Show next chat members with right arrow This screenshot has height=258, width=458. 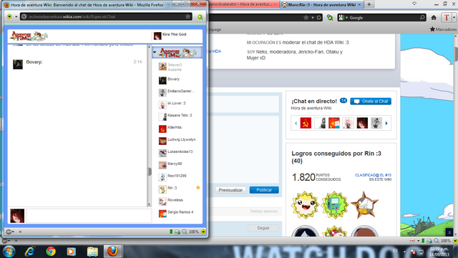(x=386, y=123)
